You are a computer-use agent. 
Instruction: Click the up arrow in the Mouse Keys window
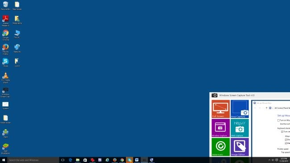pyautogui.click(x=266, y=108)
